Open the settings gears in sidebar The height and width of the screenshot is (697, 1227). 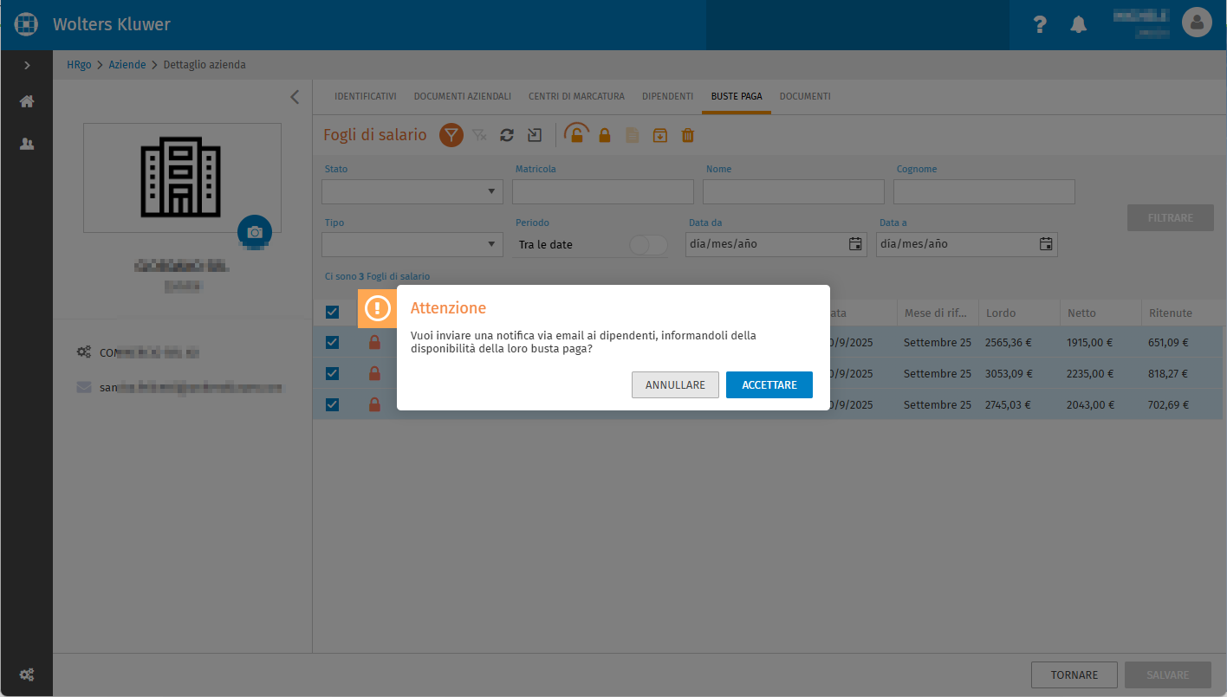pos(27,674)
